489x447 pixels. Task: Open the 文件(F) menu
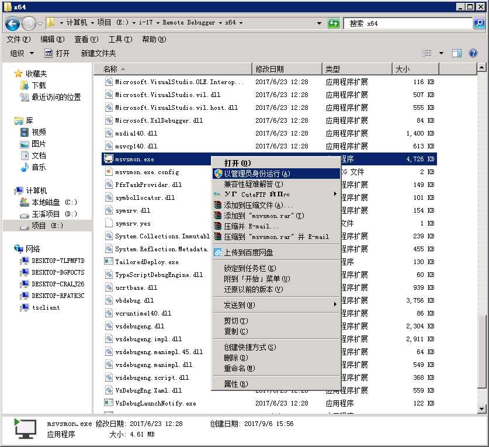point(19,39)
